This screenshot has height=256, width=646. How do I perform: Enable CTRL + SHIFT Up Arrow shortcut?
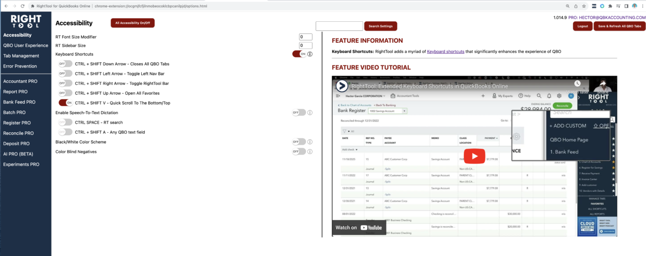coord(65,93)
